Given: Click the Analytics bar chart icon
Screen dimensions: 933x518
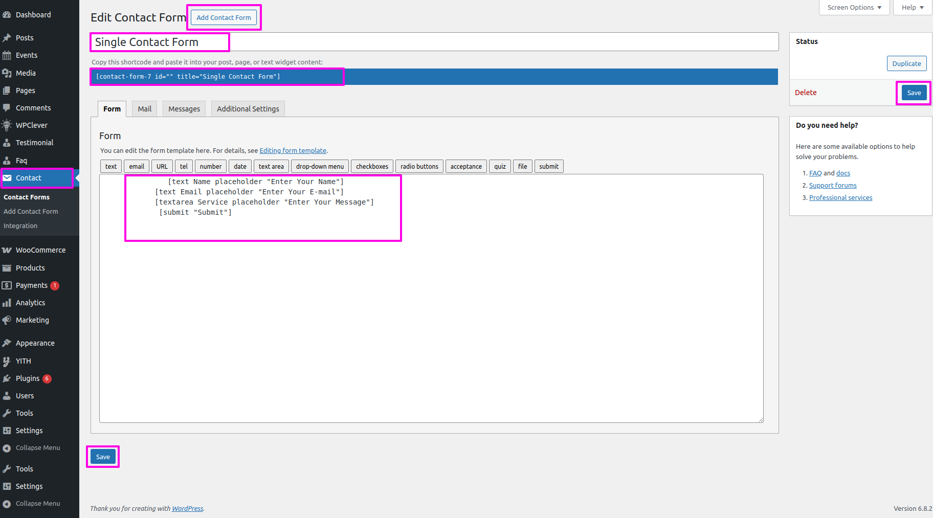Looking at the screenshot, I should click(7, 303).
